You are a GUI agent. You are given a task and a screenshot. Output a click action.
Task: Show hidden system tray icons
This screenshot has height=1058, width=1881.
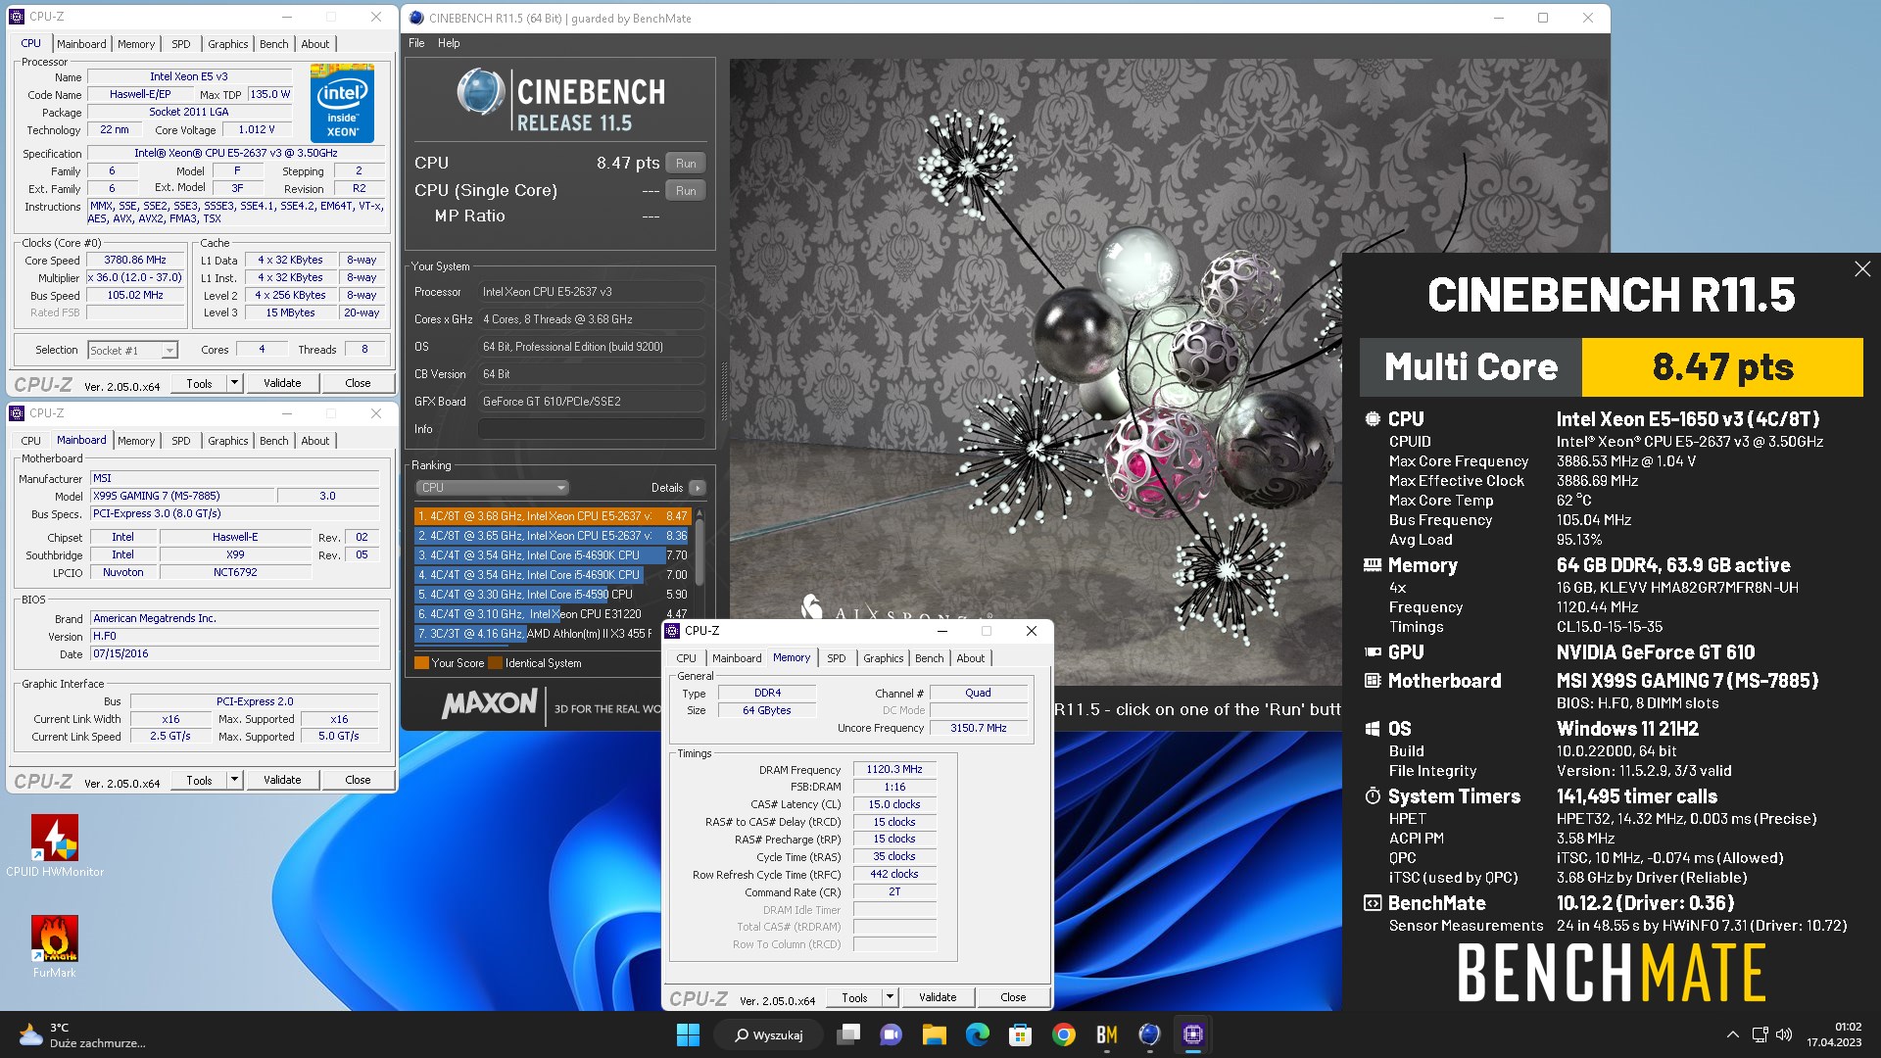(1732, 1034)
